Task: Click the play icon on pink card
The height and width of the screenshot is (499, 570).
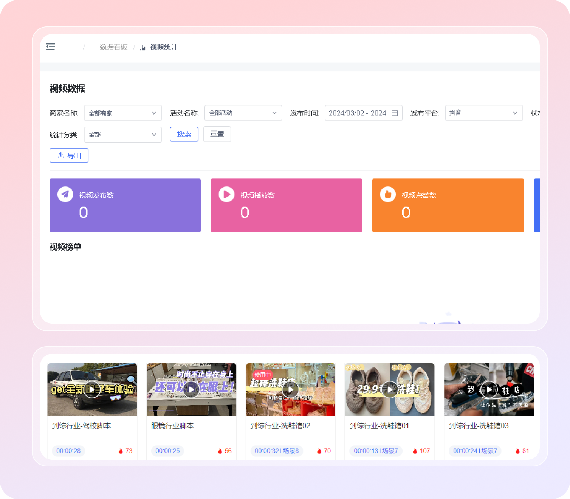Action: point(226,194)
